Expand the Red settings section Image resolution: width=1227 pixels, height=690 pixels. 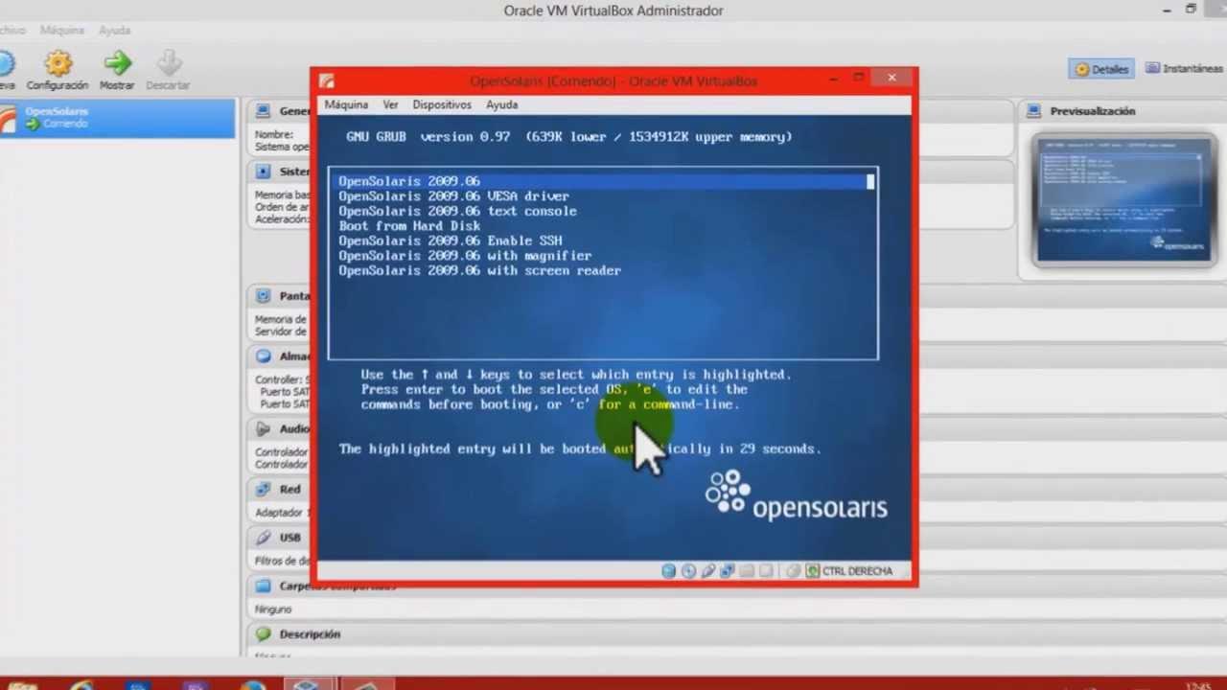pyautogui.click(x=289, y=489)
